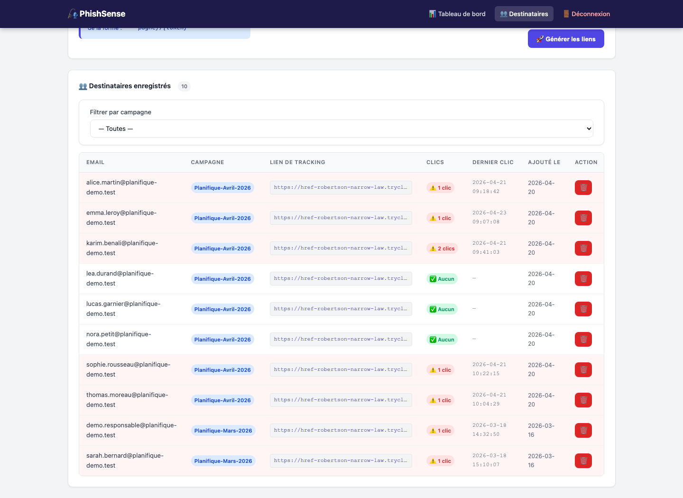
Task: Open the Tableau de bord page
Action: point(457,14)
